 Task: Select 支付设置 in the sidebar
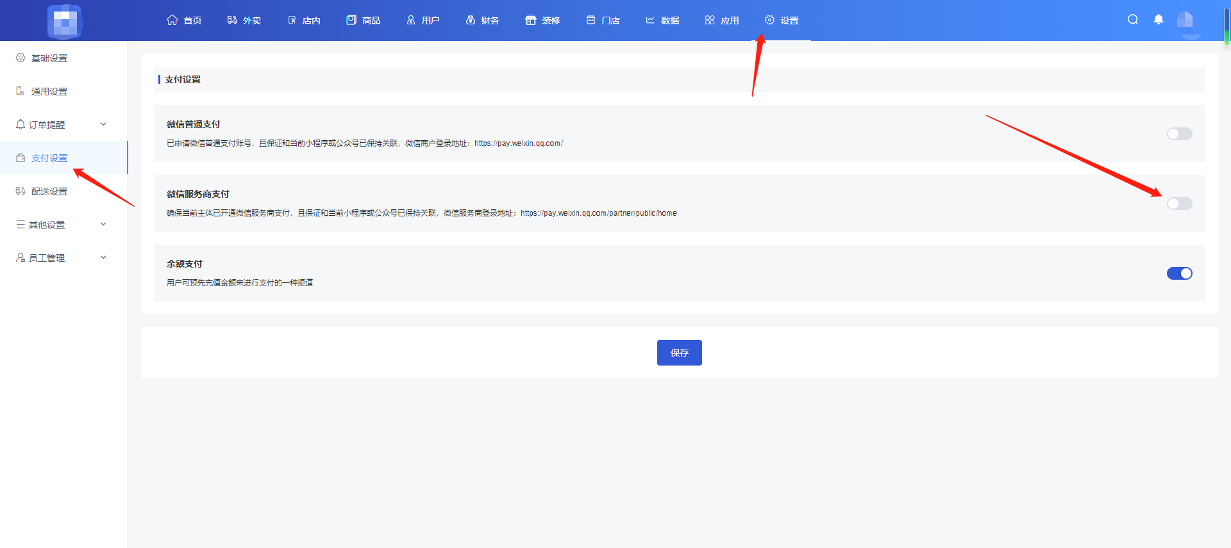click(49, 158)
